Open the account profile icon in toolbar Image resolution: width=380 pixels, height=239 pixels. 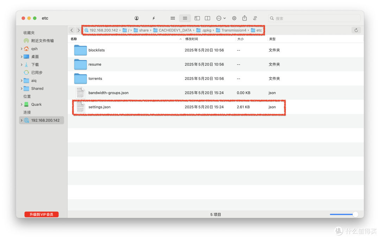(137, 18)
